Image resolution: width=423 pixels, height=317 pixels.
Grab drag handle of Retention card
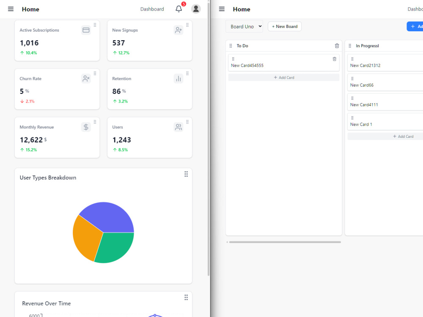point(187,73)
